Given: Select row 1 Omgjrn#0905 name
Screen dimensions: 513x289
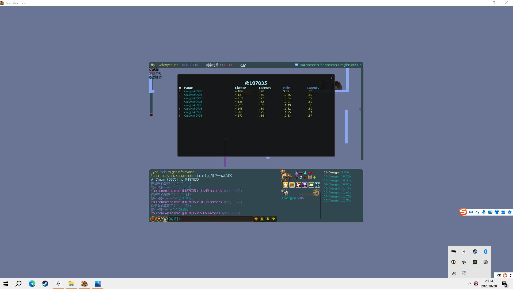Looking at the screenshot, I should tap(193, 91).
